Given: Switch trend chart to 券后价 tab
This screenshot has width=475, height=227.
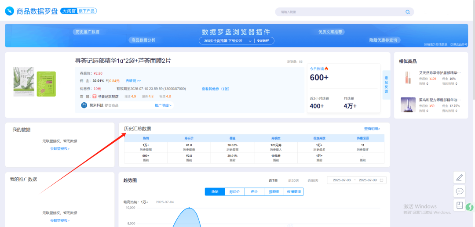Looking at the screenshot, I should [x=234, y=191].
